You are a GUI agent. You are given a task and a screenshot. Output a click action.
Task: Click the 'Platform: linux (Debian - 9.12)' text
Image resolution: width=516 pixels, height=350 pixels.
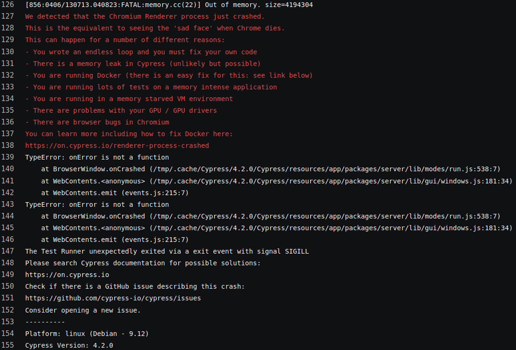[x=87, y=334]
